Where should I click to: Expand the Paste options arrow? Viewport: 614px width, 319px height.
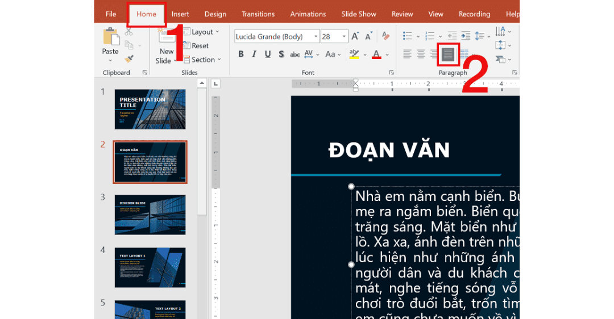tap(110, 61)
